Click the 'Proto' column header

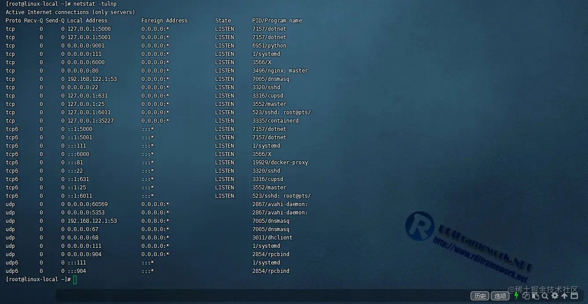(13, 21)
